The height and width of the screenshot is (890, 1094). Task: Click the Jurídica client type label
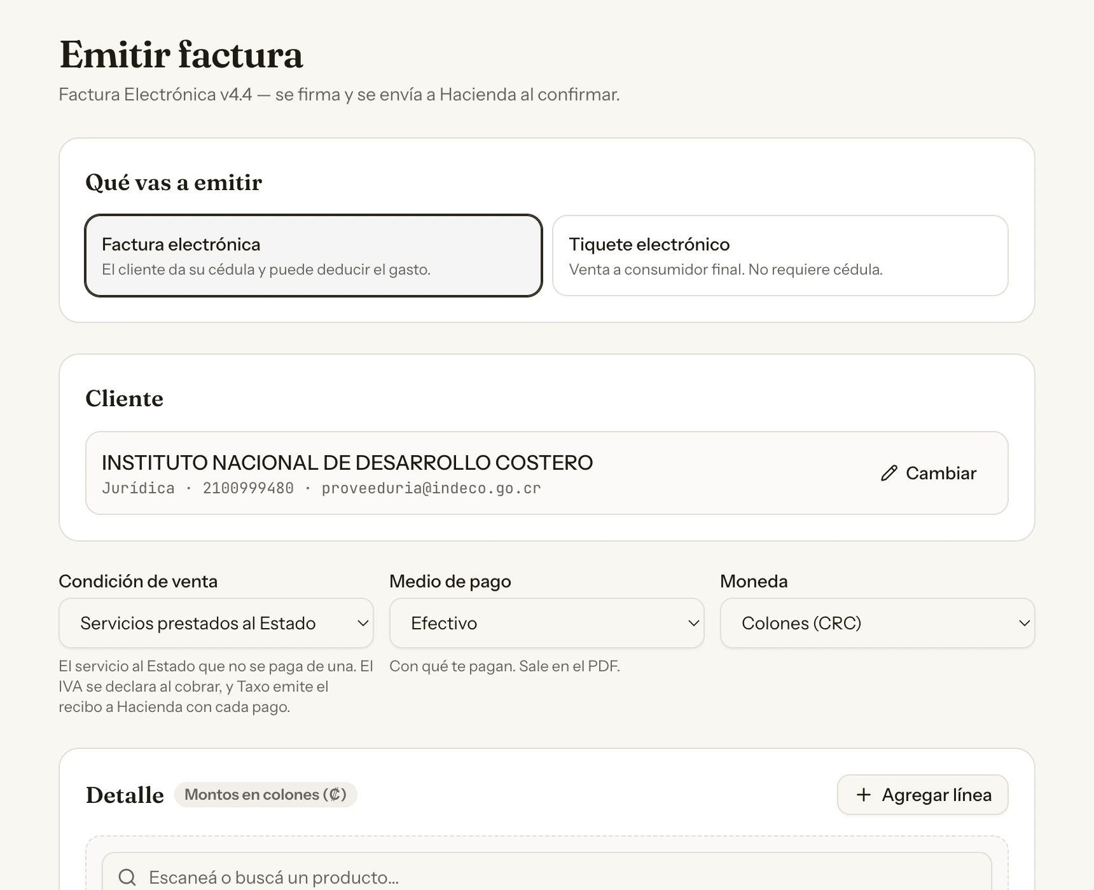coord(138,488)
